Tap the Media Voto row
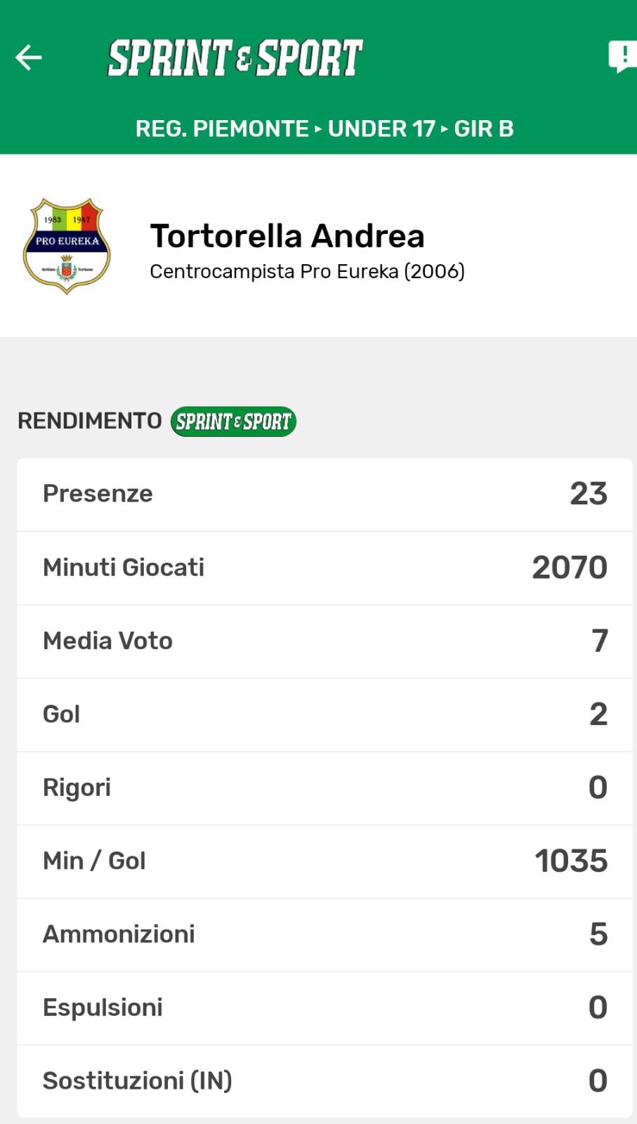Viewport: 637px width, 1124px height. tap(324, 641)
